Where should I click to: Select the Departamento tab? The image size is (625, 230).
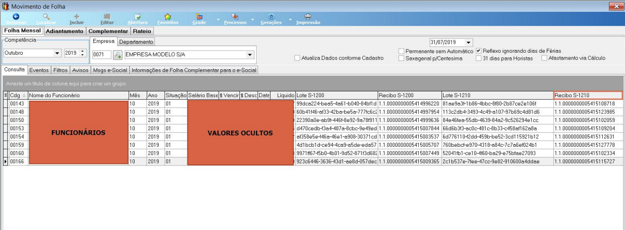pos(136,42)
